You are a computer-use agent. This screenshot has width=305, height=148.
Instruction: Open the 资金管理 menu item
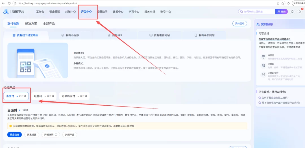(x=55, y=12)
